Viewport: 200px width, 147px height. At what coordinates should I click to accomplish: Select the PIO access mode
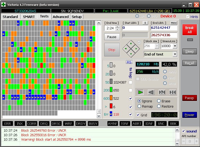point(149,16)
